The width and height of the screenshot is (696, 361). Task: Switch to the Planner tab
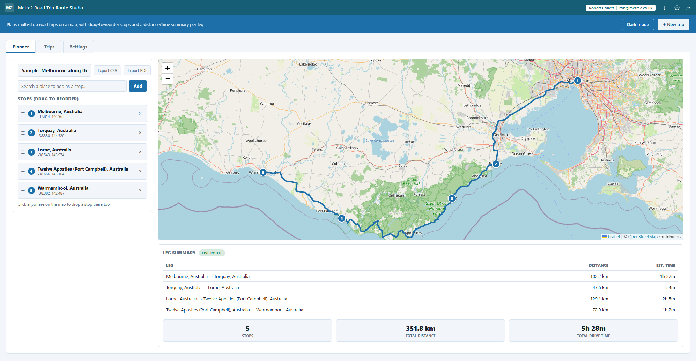click(21, 47)
